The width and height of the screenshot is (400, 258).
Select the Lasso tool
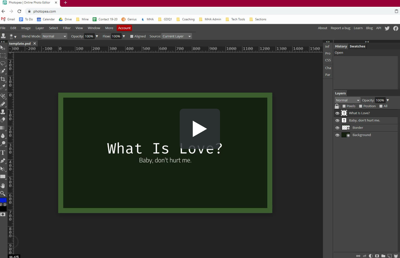pyautogui.click(x=3, y=63)
